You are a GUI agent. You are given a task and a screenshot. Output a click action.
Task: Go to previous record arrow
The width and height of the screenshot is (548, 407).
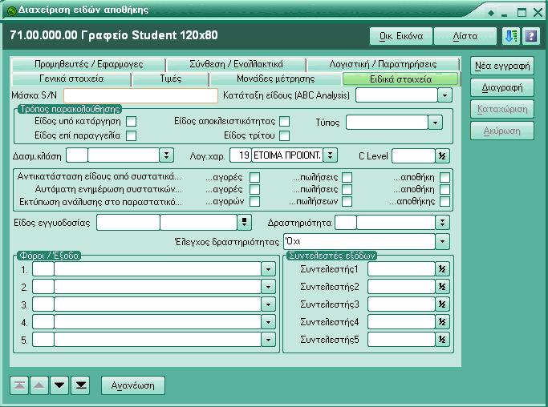39,385
